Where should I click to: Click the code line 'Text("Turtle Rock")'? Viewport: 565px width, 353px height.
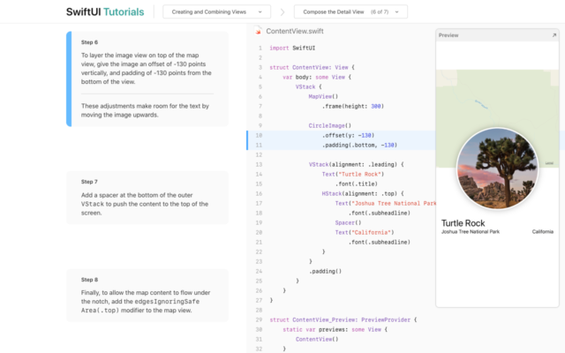tap(353, 175)
